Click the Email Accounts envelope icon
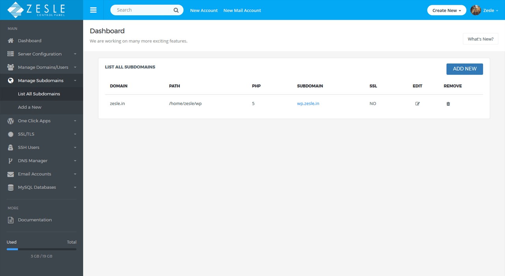This screenshot has width=505, height=276. coord(10,174)
